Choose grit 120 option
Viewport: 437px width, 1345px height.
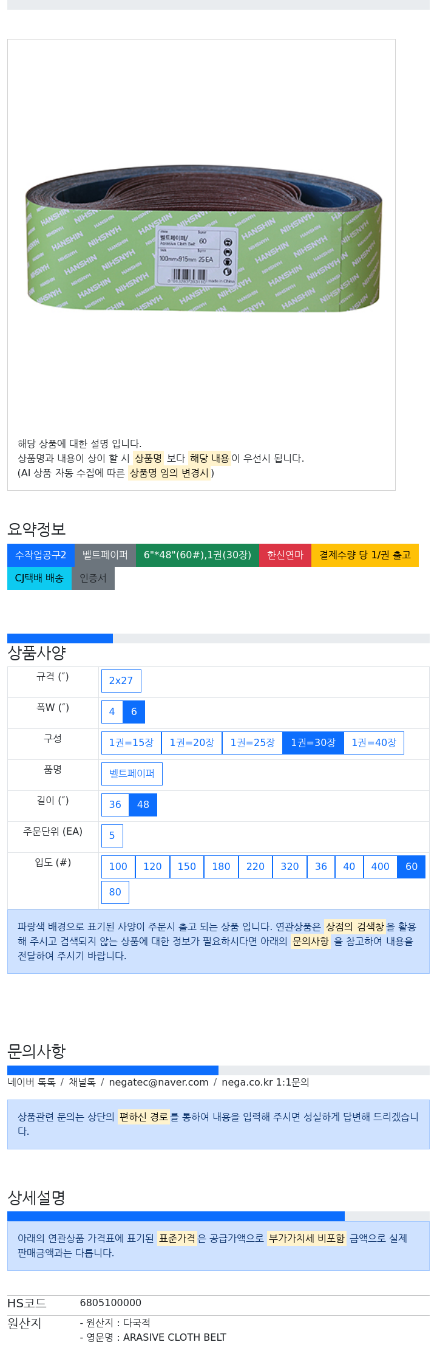click(152, 867)
